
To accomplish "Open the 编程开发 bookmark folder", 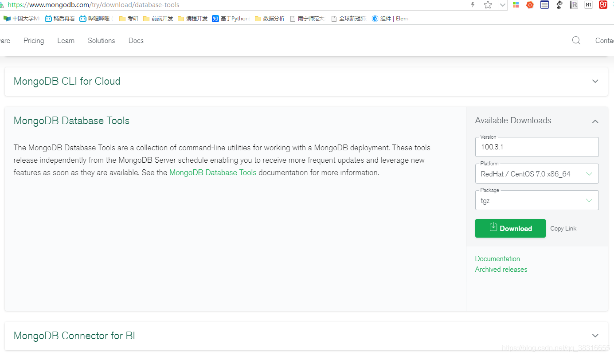I will coord(192,19).
